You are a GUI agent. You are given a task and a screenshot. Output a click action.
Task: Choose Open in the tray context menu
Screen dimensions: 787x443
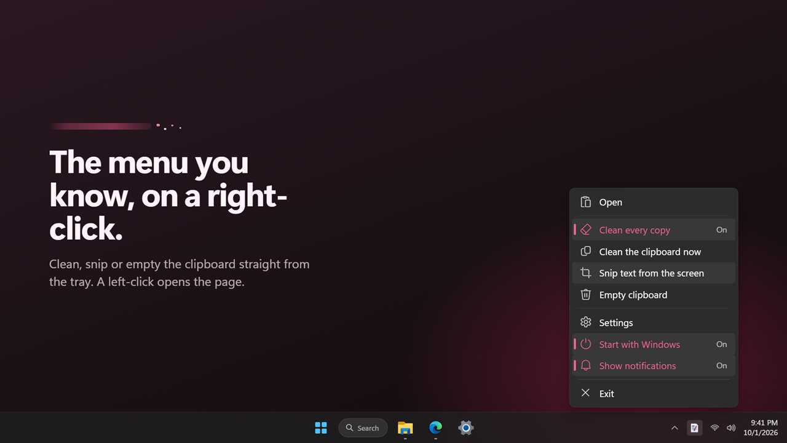click(654, 202)
